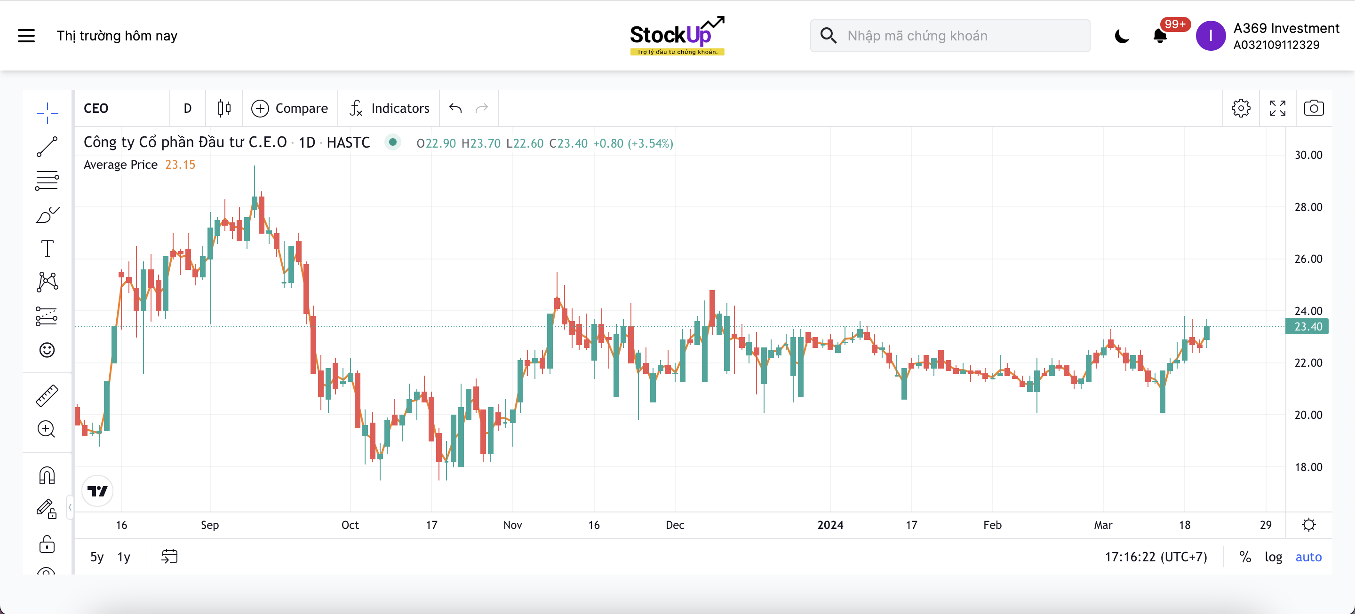
Task: Click the 2024 label on time axis
Action: 830,525
